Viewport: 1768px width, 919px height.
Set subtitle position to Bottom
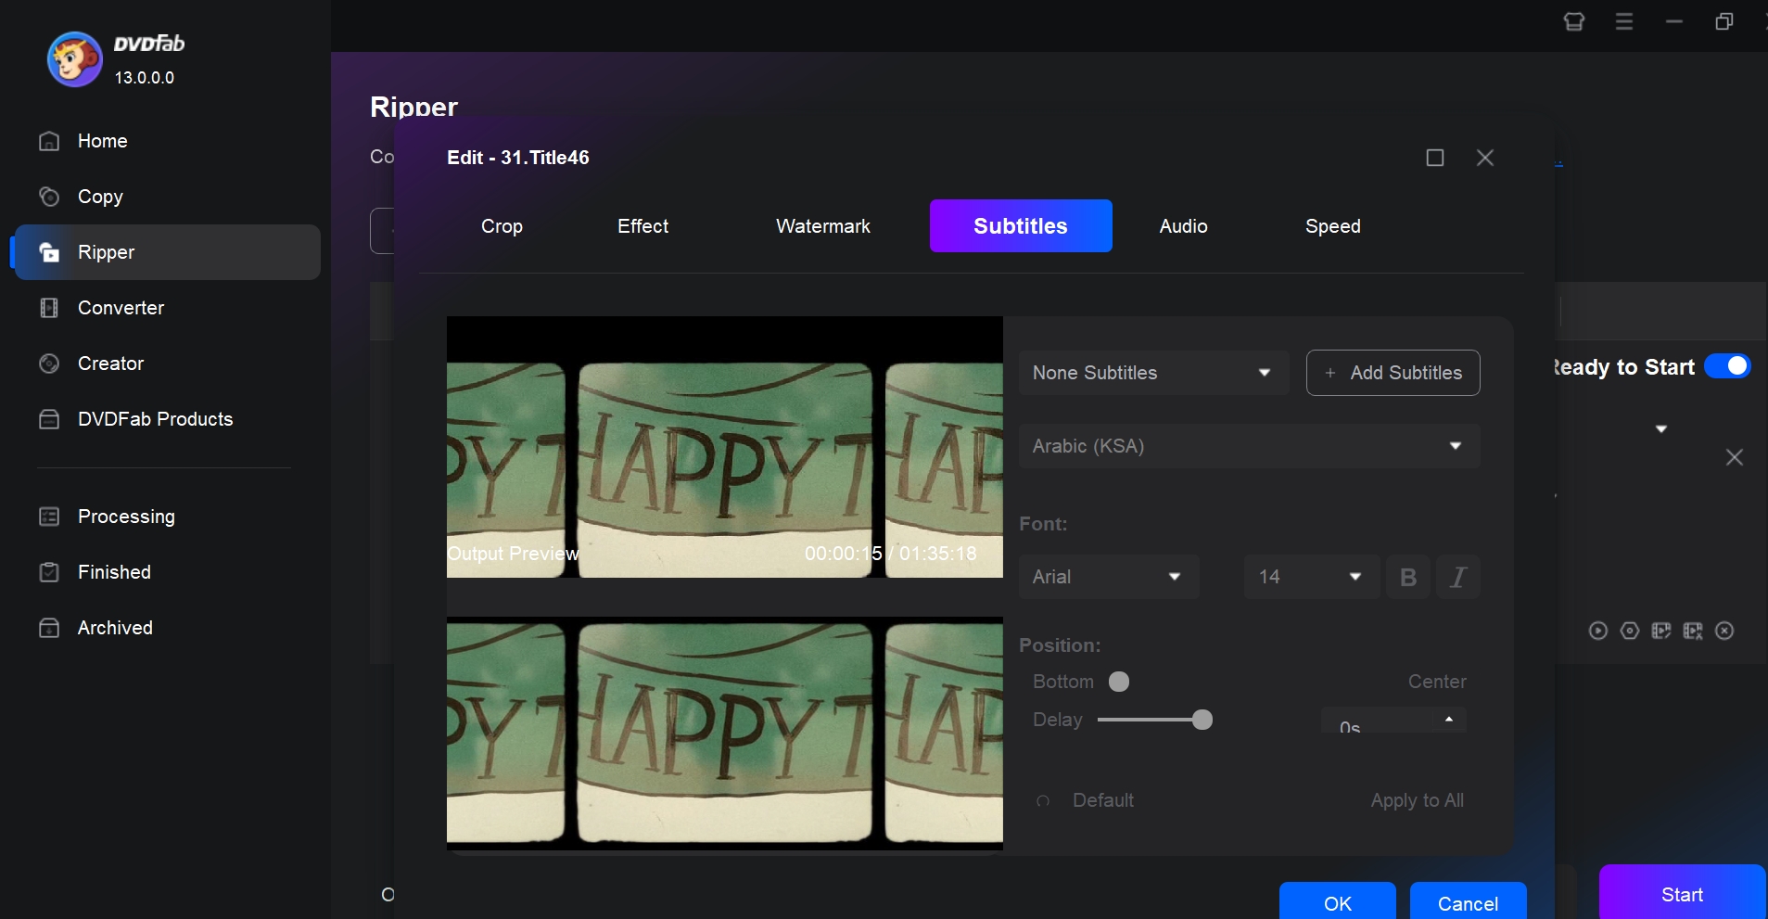1117,682
